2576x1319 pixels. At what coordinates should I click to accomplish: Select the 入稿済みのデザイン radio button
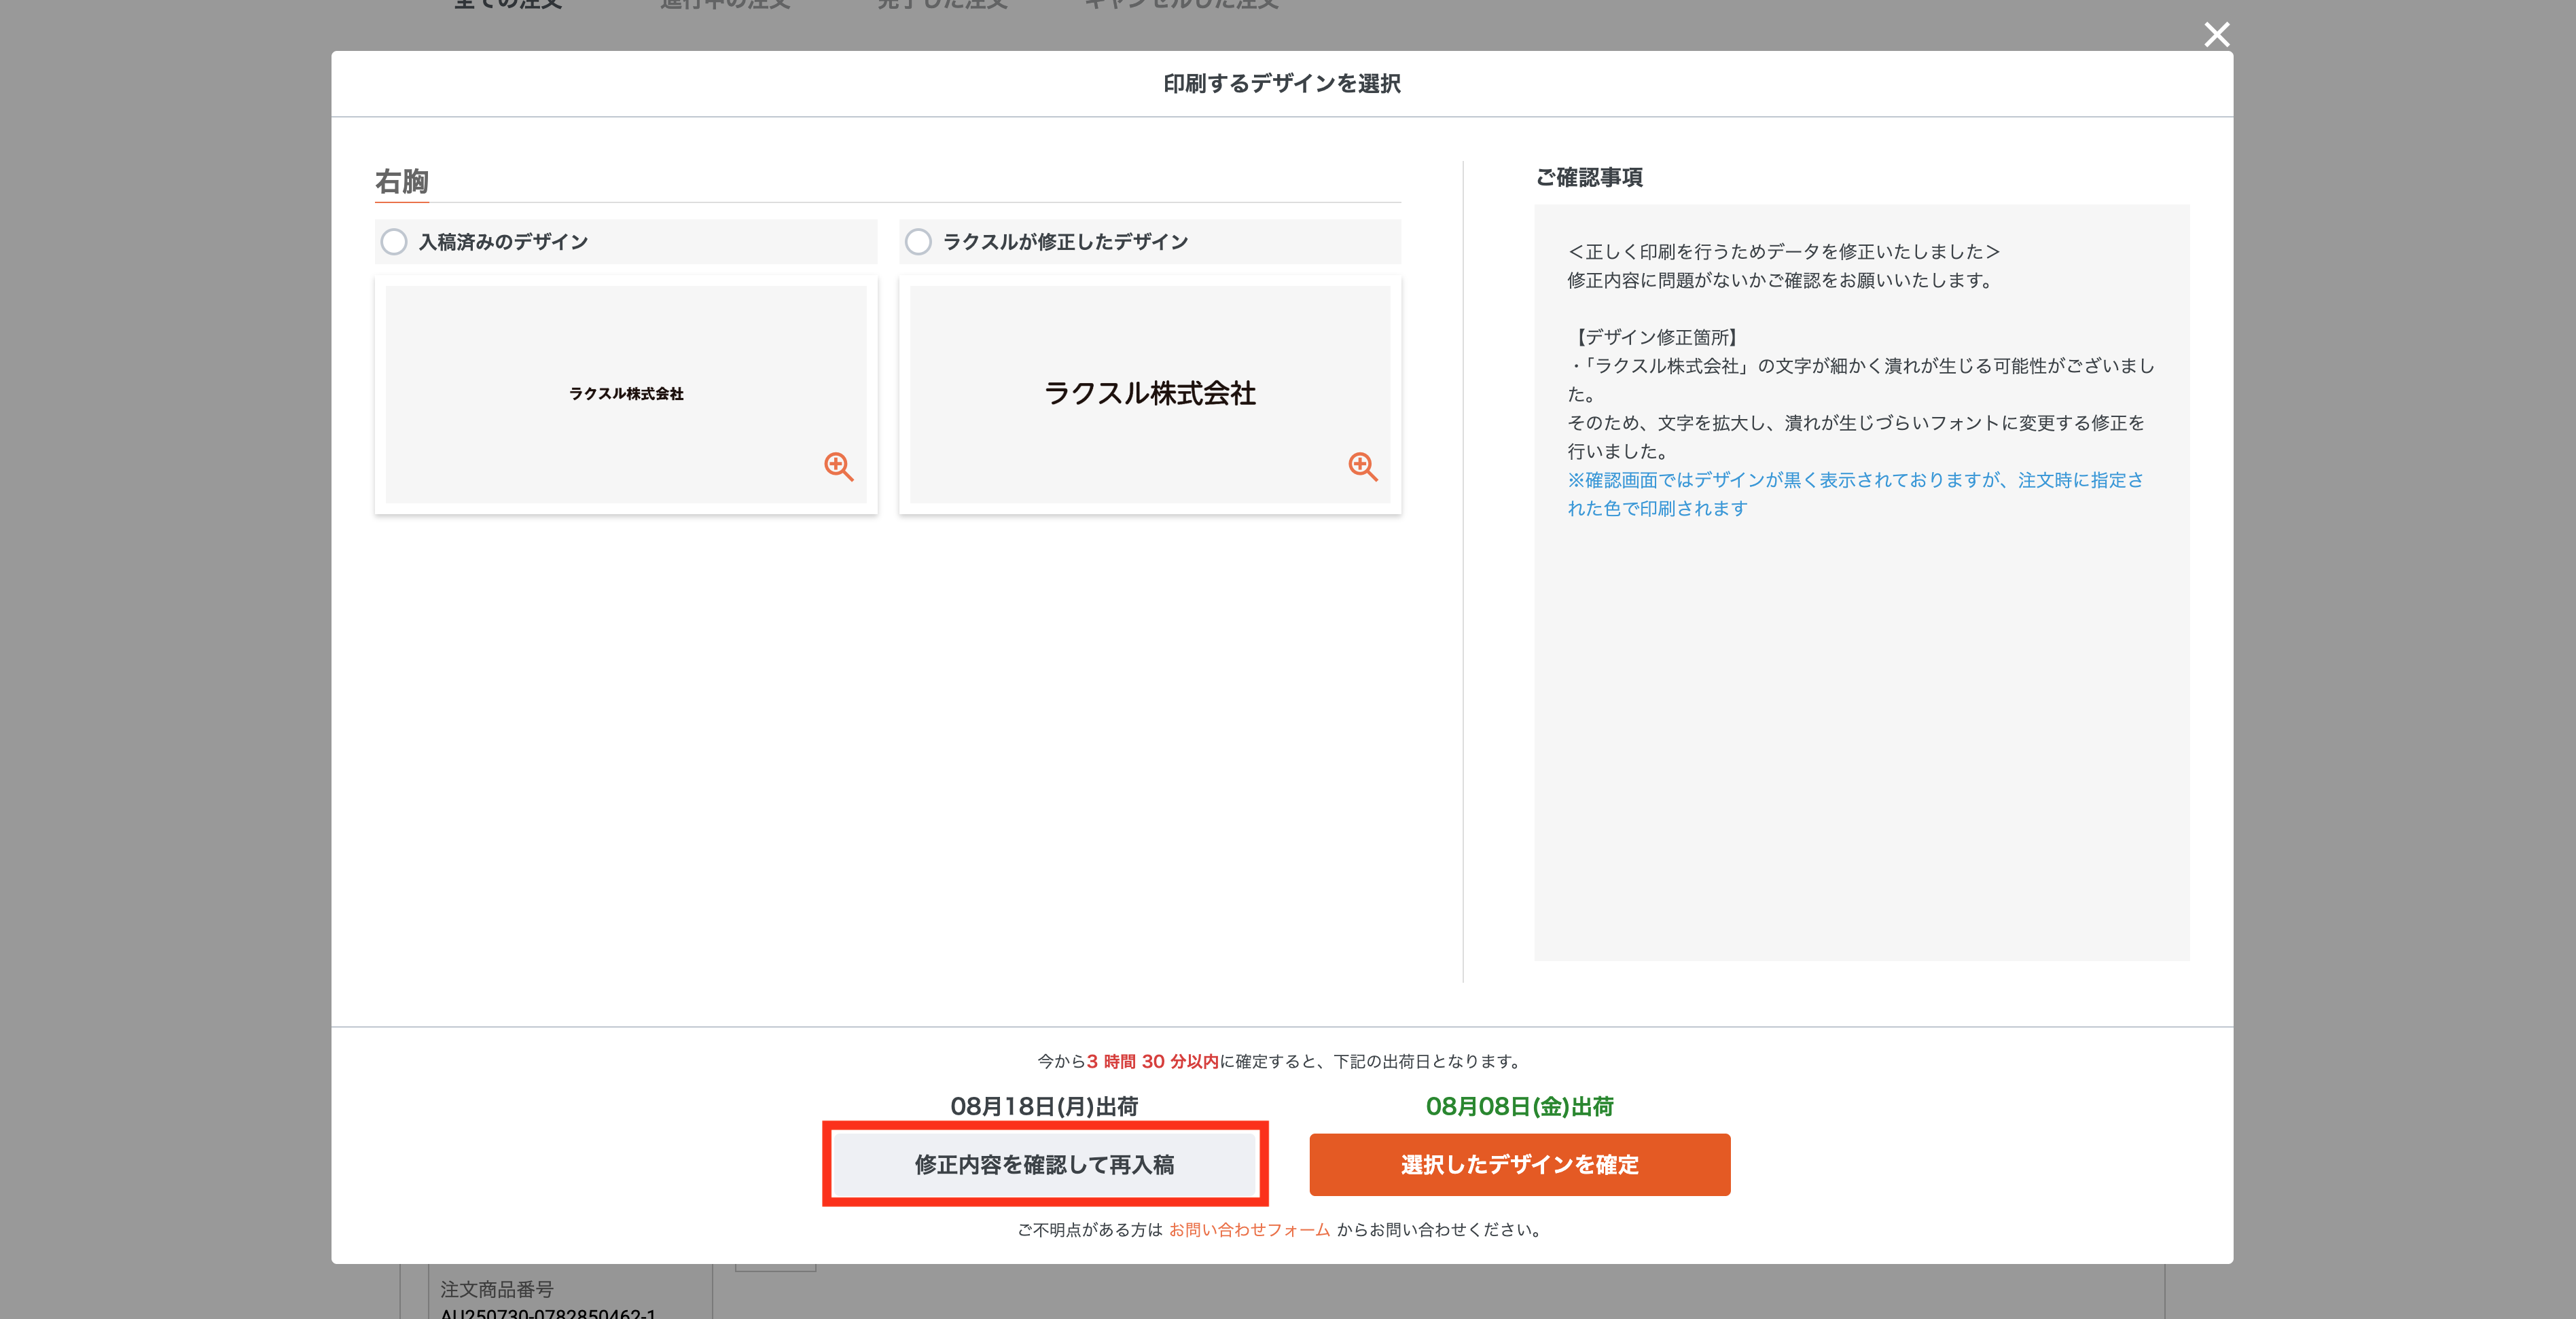tap(394, 242)
